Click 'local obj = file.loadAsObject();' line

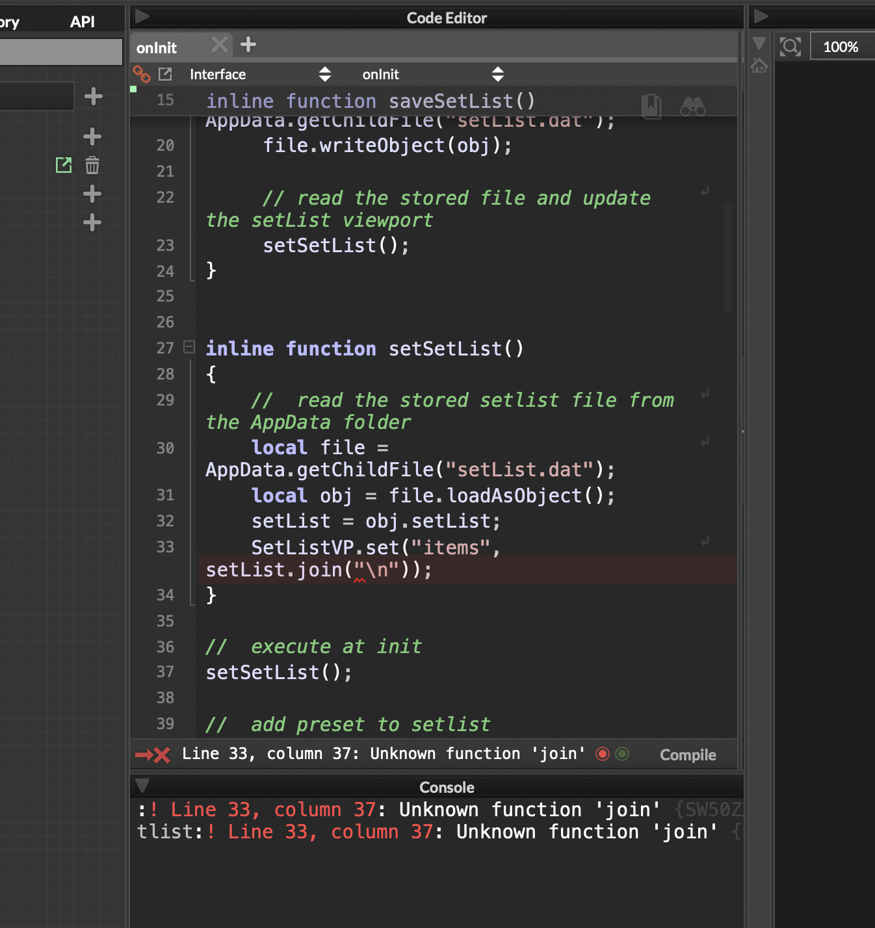pos(433,495)
